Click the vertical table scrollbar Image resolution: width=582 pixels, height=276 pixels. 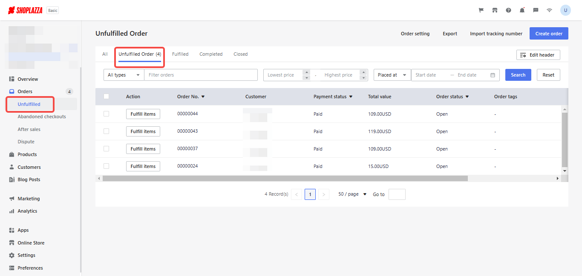565,140
